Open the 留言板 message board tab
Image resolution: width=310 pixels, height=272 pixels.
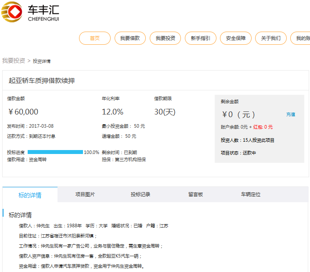195,194
